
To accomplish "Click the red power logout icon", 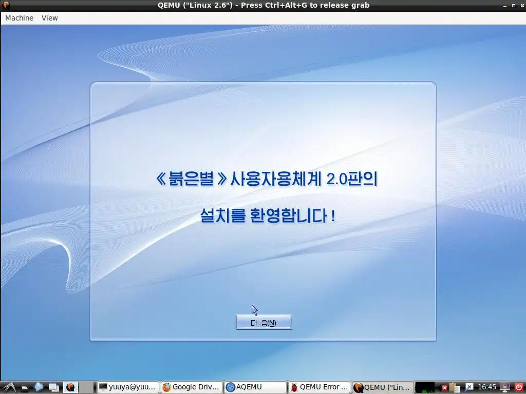I will click(519, 388).
